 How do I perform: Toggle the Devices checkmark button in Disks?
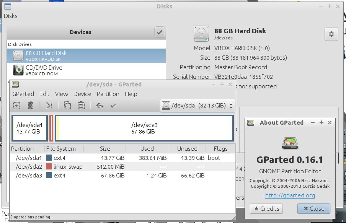[159, 32]
